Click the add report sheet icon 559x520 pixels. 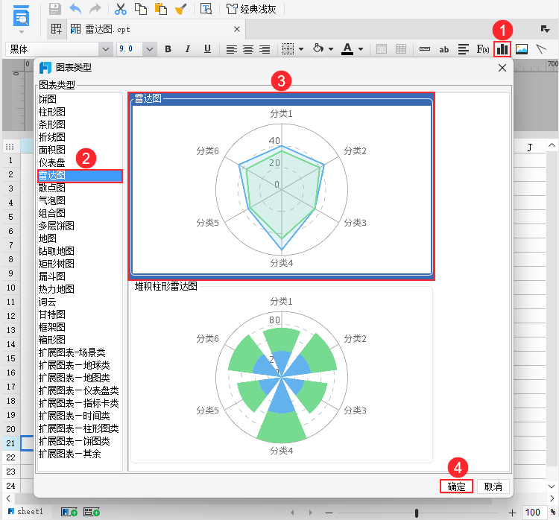[x=69, y=512]
